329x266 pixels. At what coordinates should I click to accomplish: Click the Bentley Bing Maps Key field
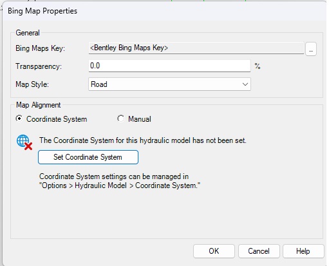(196, 48)
